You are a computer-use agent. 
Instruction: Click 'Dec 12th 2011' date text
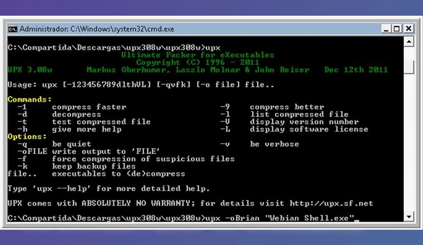[x=356, y=70]
